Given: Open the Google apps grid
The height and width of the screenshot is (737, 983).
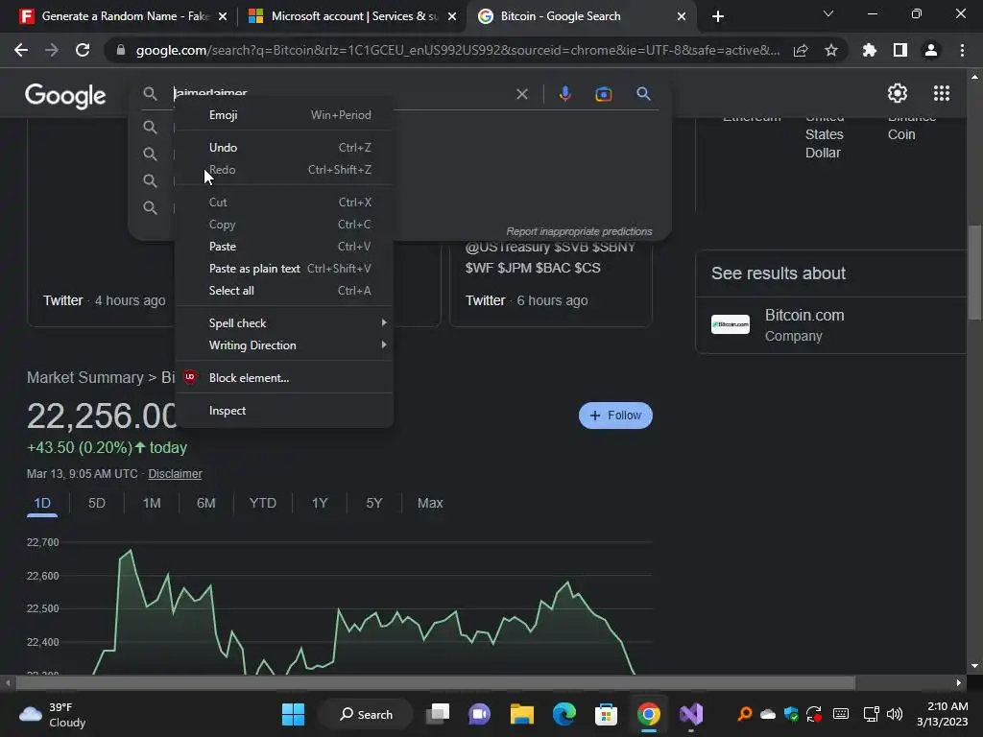Looking at the screenshot, I should [x=941, y=93].
